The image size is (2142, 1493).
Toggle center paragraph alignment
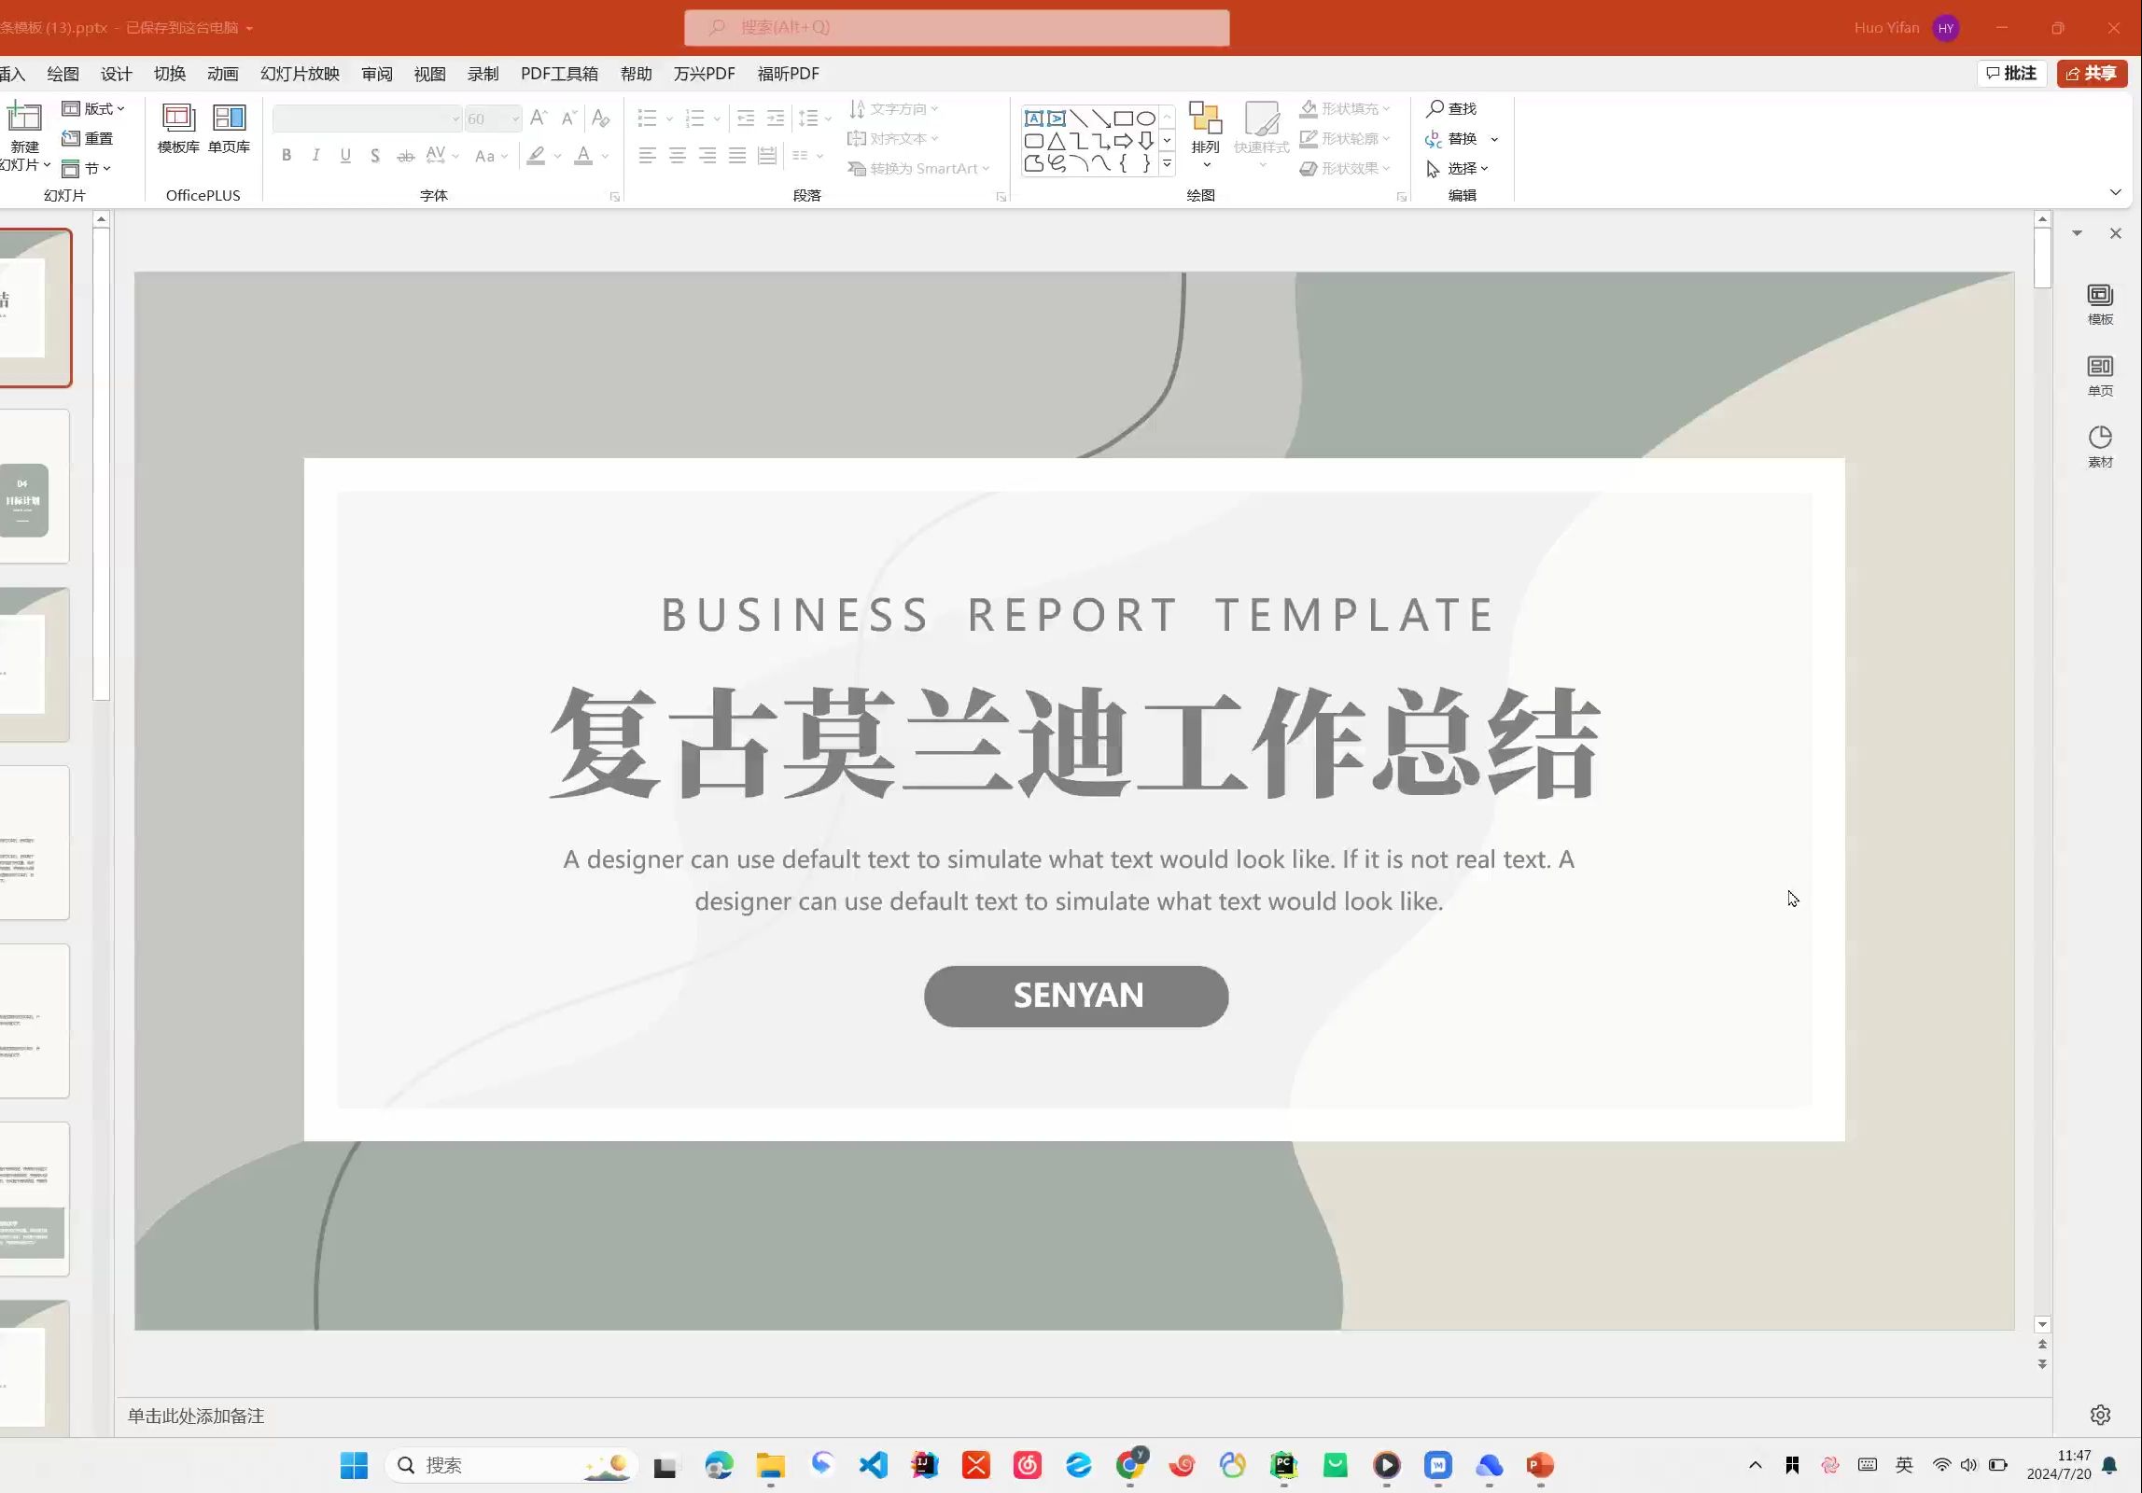click(x=677, y=155)
